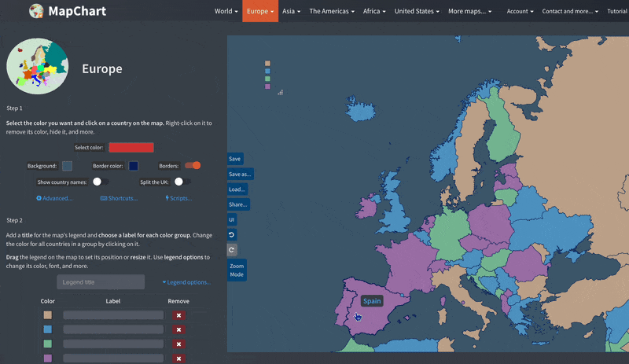This screenshot has width=629, height=364.
Task: Remove the purple color group with X
Action: click(179, 358)
